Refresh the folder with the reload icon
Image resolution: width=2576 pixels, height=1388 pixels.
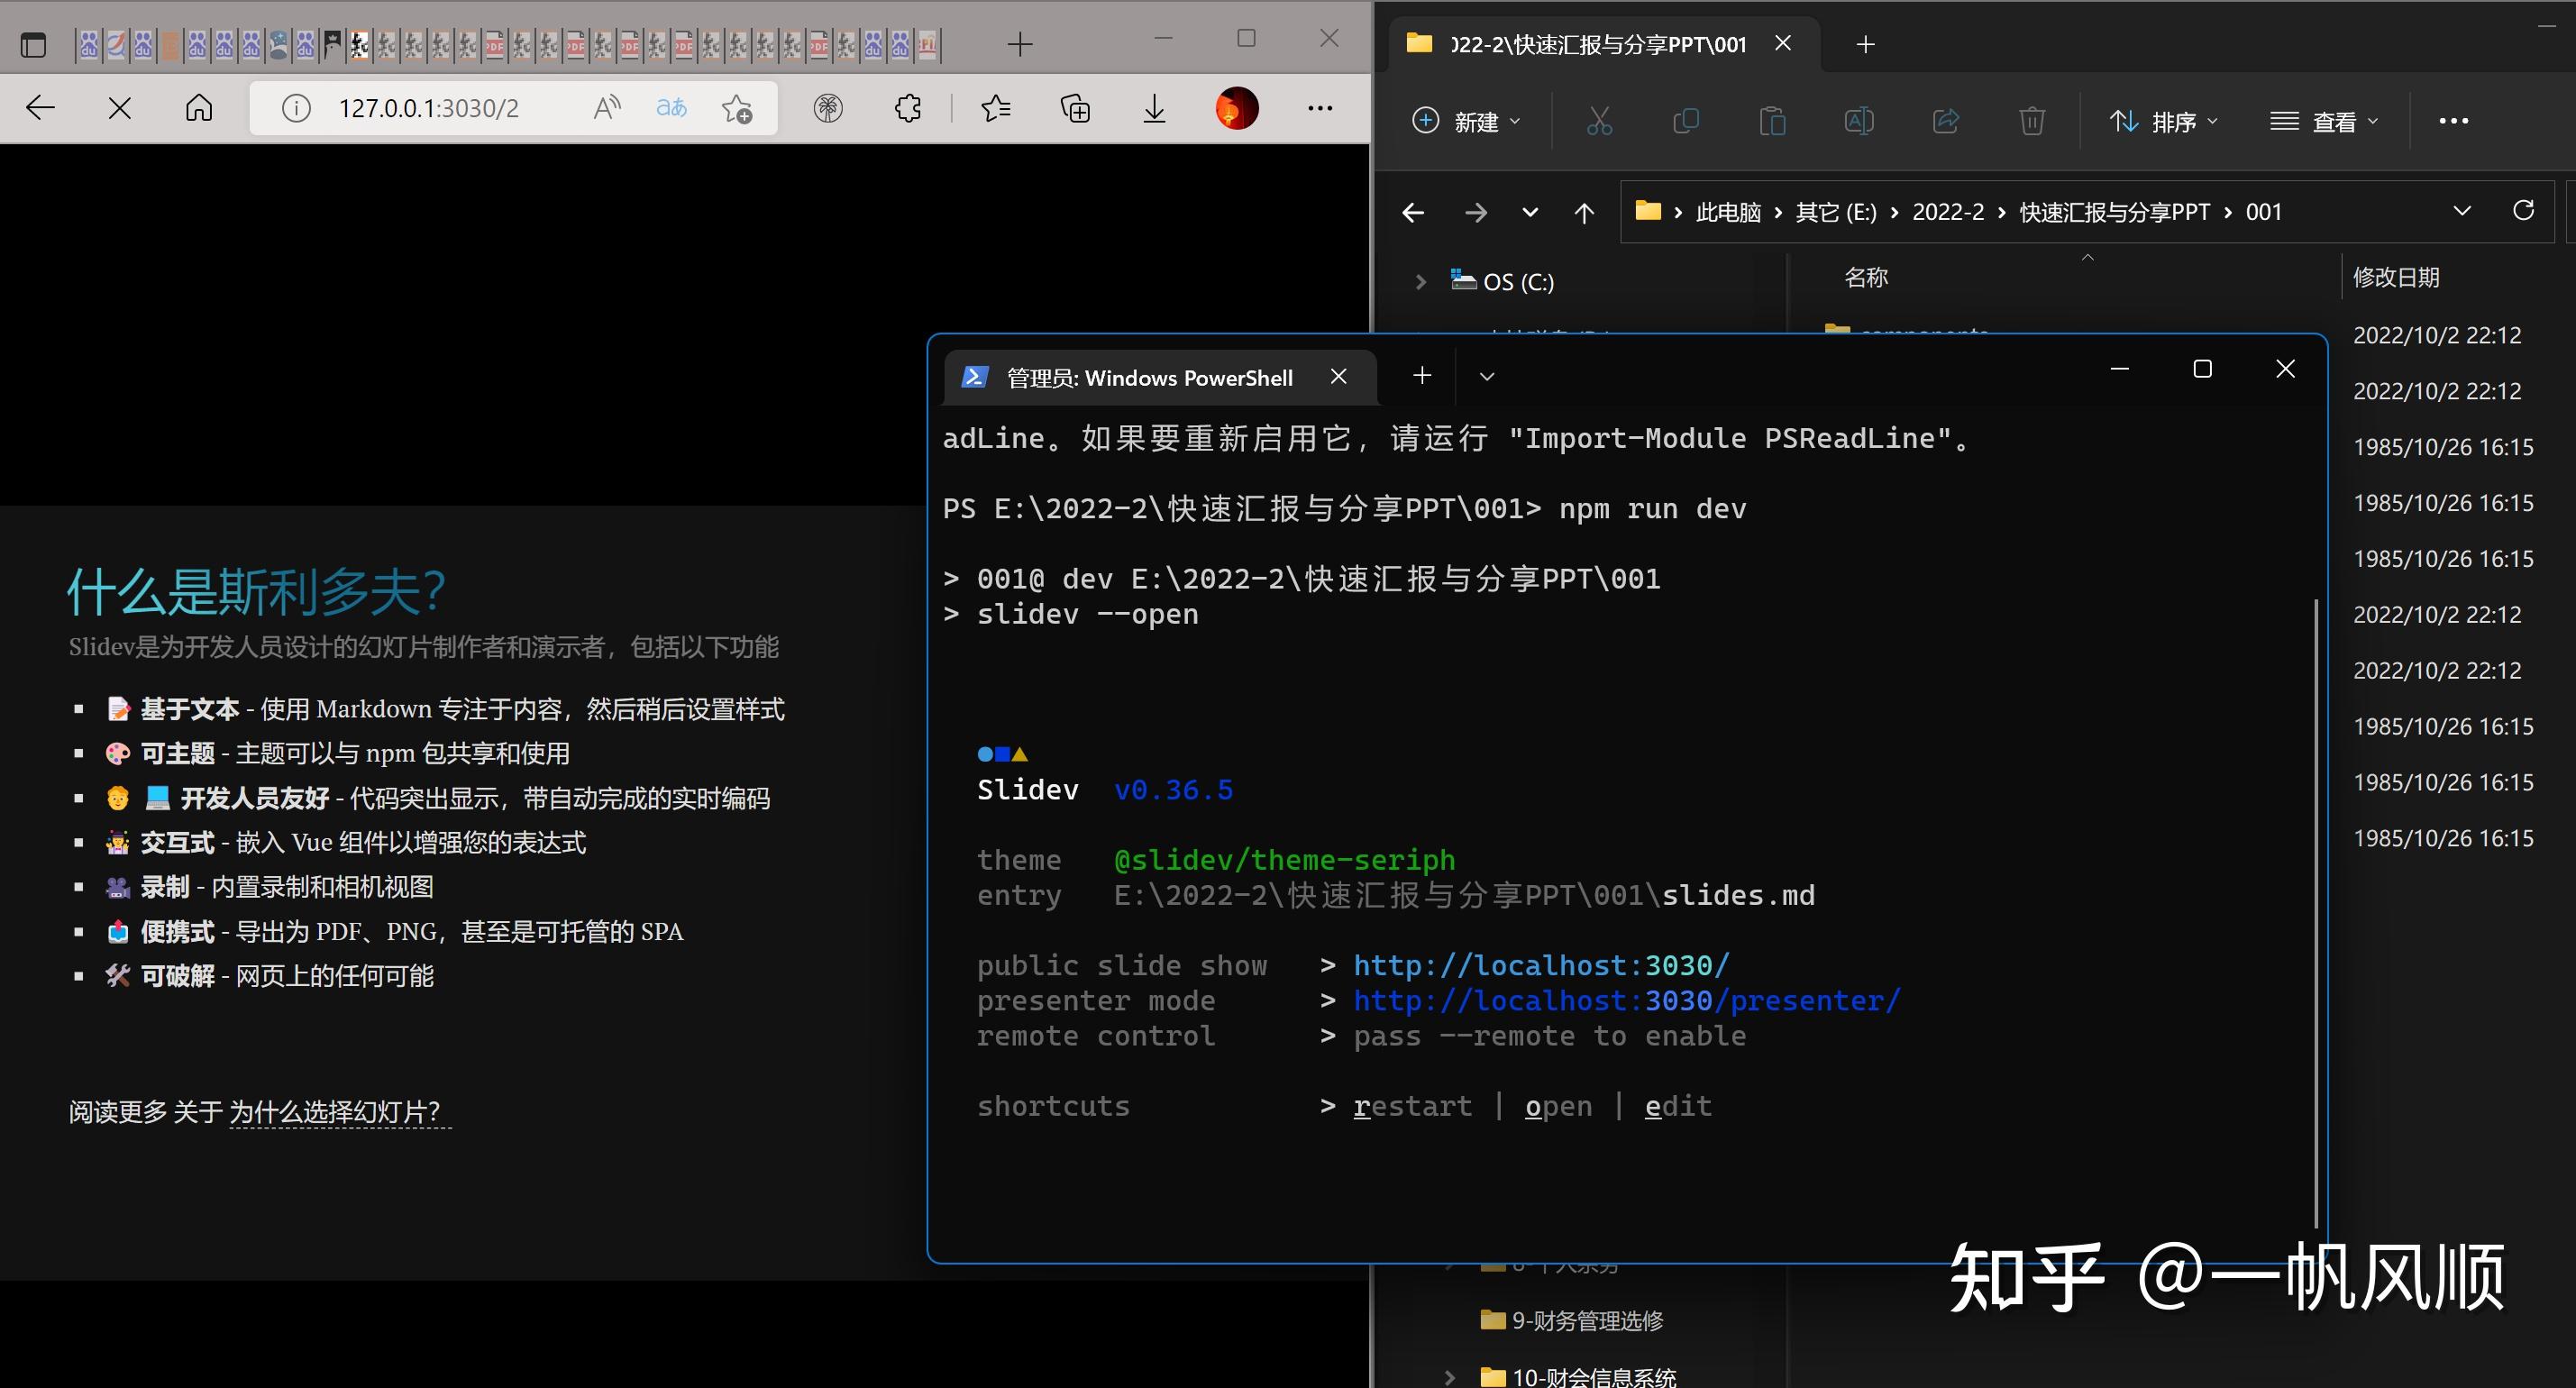(2523, 211)
